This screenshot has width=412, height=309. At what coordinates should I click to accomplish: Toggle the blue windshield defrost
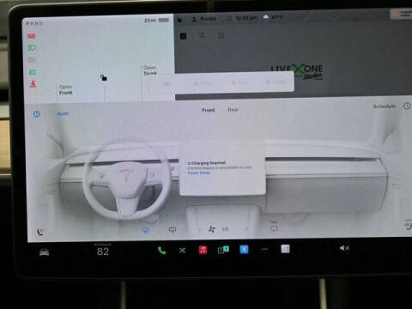(x=145, y=230)
